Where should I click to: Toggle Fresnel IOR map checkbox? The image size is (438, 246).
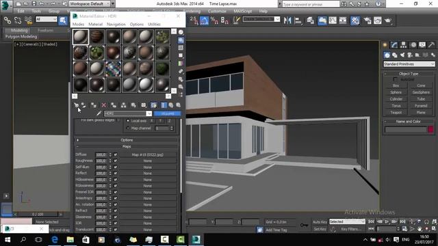(x=116, y=192)
